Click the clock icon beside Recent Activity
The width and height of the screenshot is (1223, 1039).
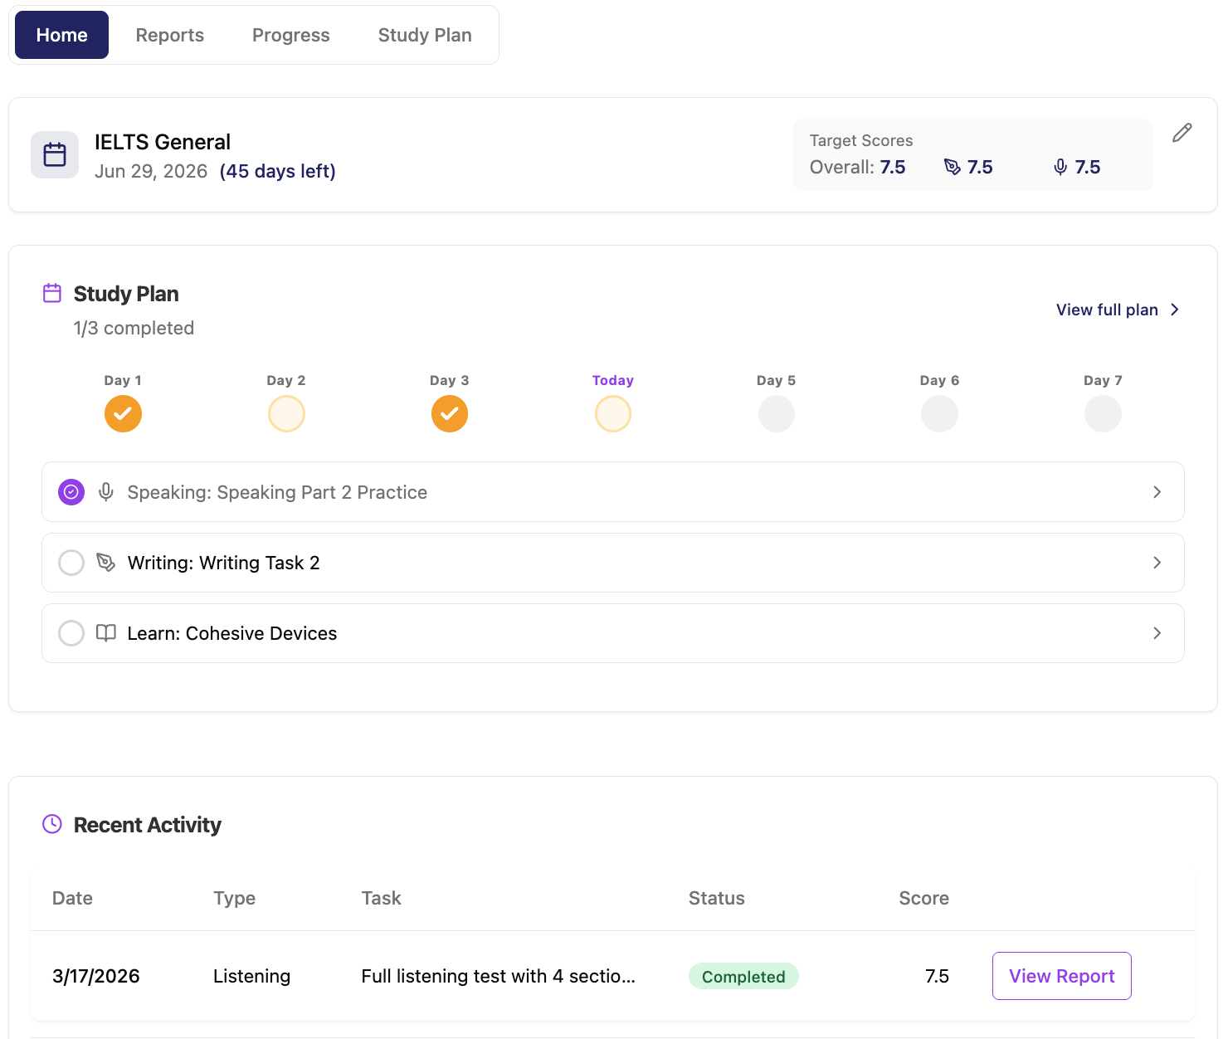[x=52, y=824]
